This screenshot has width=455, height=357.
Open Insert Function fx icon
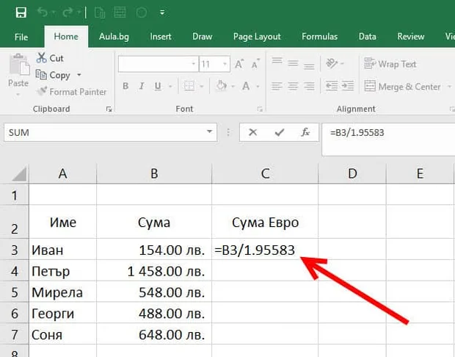coord(305,132)
